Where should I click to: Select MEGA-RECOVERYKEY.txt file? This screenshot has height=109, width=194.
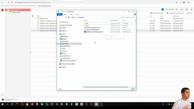click(93, 30)
